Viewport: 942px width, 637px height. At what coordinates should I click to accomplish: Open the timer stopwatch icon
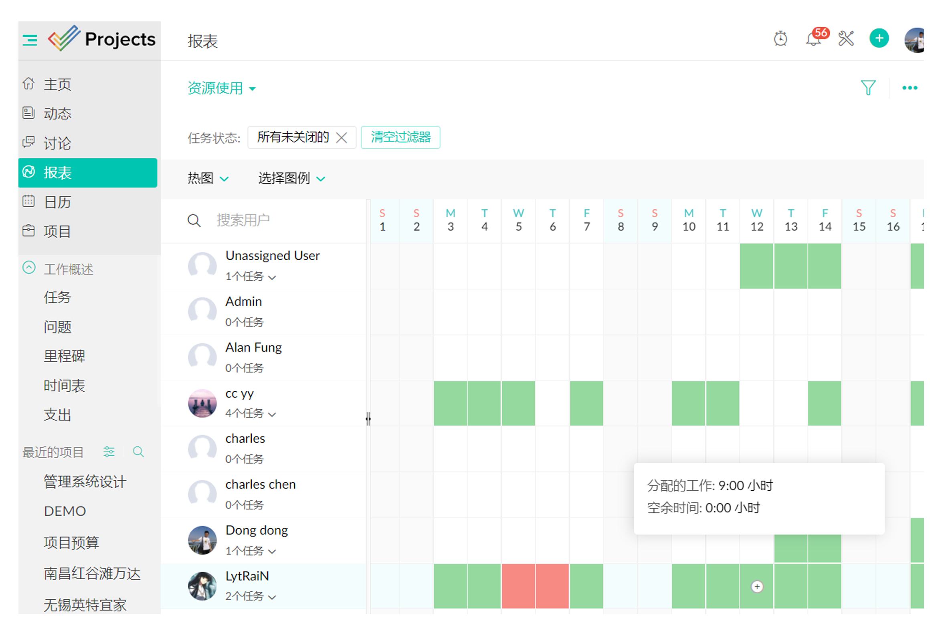(780, 39)
